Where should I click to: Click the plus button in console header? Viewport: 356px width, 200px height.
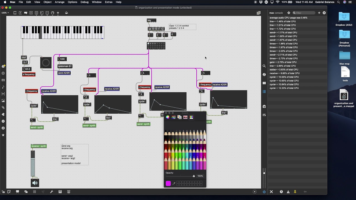tap(319, 13)
